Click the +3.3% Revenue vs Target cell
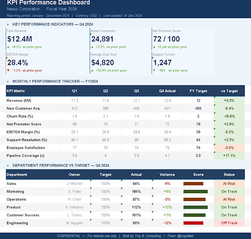The height and width of the screenshot is (239, 251). coord(229,100)
